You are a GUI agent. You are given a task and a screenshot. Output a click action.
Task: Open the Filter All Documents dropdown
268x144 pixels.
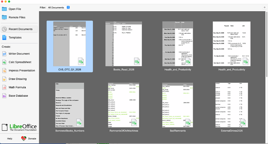point(59,7)
